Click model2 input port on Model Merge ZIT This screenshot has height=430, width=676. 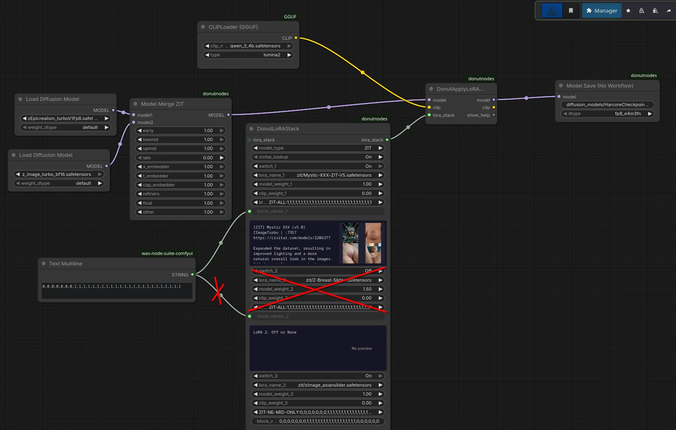point(133,122)
